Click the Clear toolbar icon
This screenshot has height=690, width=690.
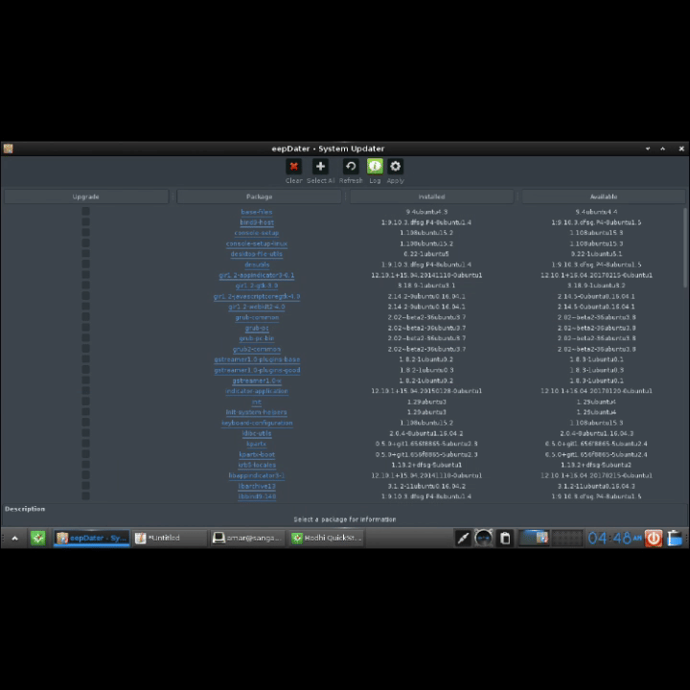pos(294,167)
